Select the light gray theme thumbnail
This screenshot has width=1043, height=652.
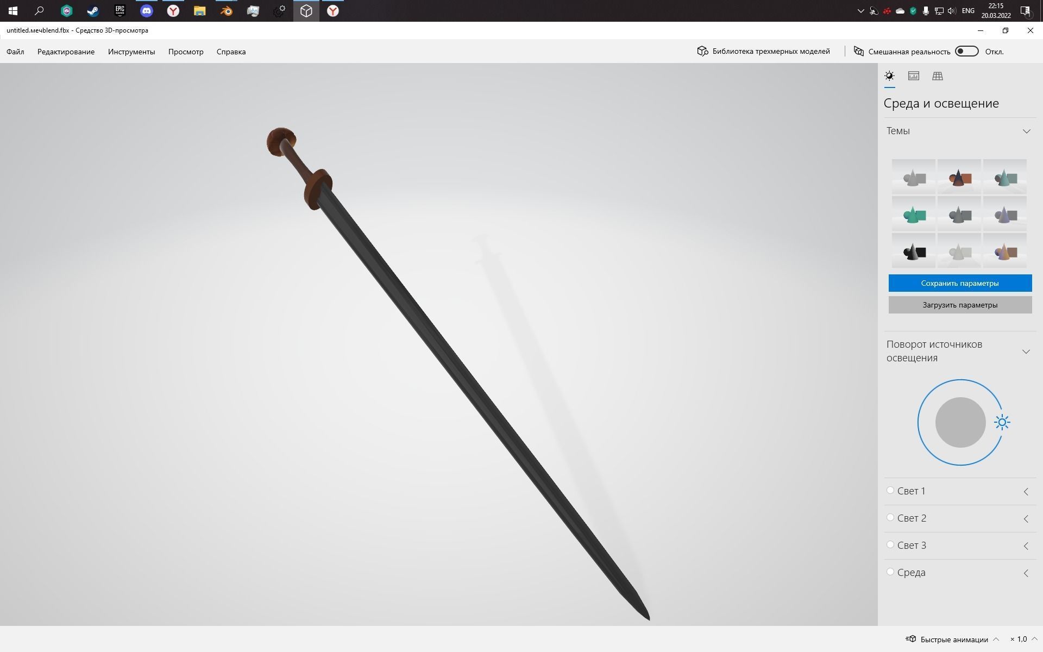coord(913,177)
